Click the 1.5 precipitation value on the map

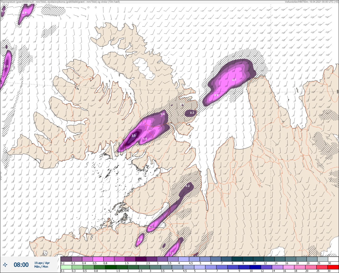(x=145, y=139)
